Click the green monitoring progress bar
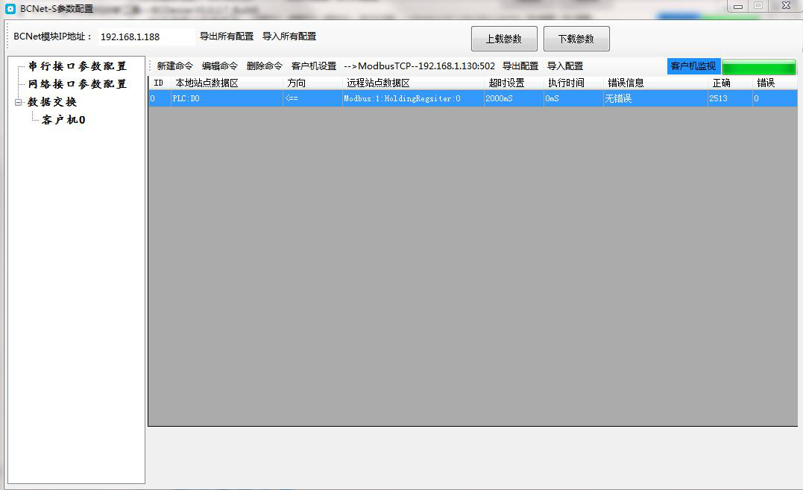 [759, 67]
